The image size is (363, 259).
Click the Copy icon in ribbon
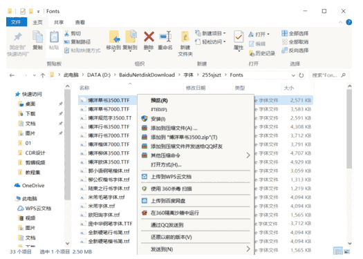[37, 37]
